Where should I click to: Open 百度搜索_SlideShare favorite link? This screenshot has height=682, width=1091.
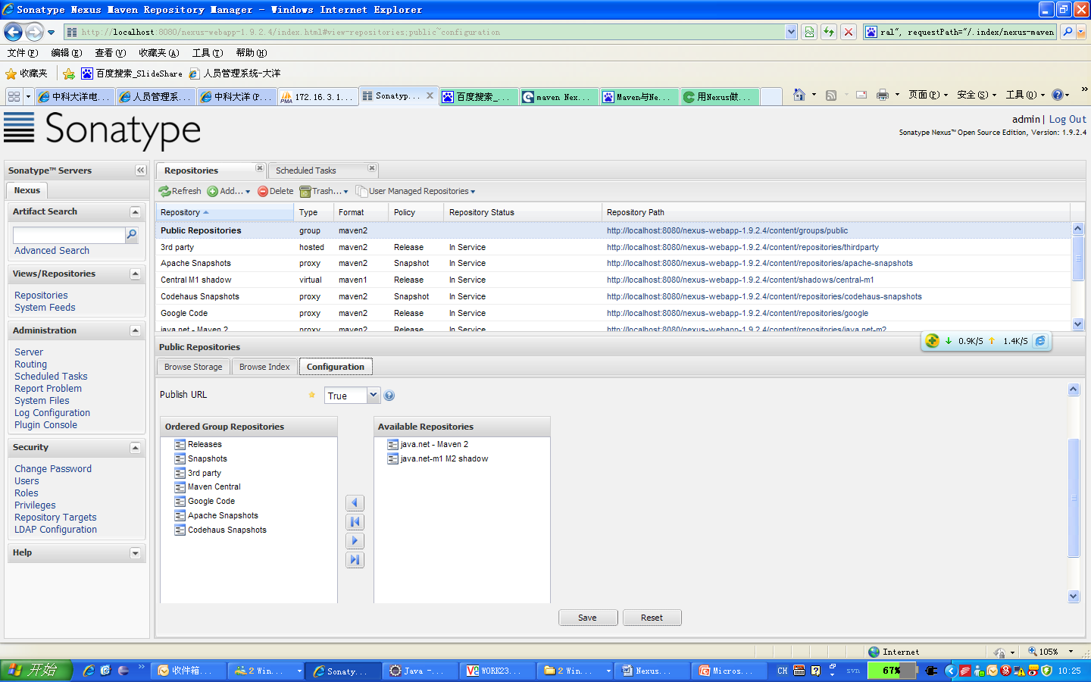coord(132,74)
